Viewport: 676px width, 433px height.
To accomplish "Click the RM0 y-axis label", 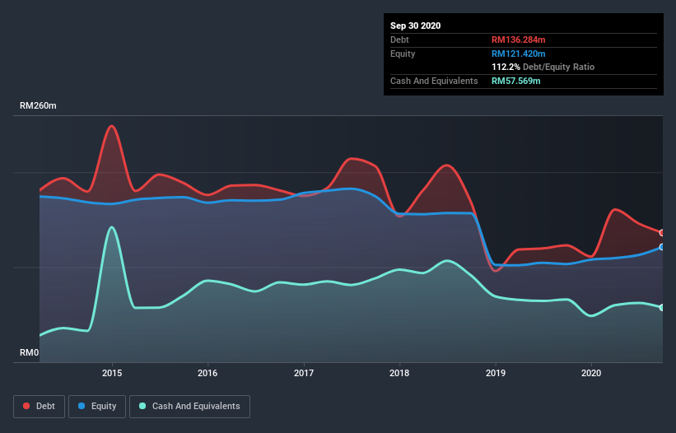I will [x=30, y=352].
